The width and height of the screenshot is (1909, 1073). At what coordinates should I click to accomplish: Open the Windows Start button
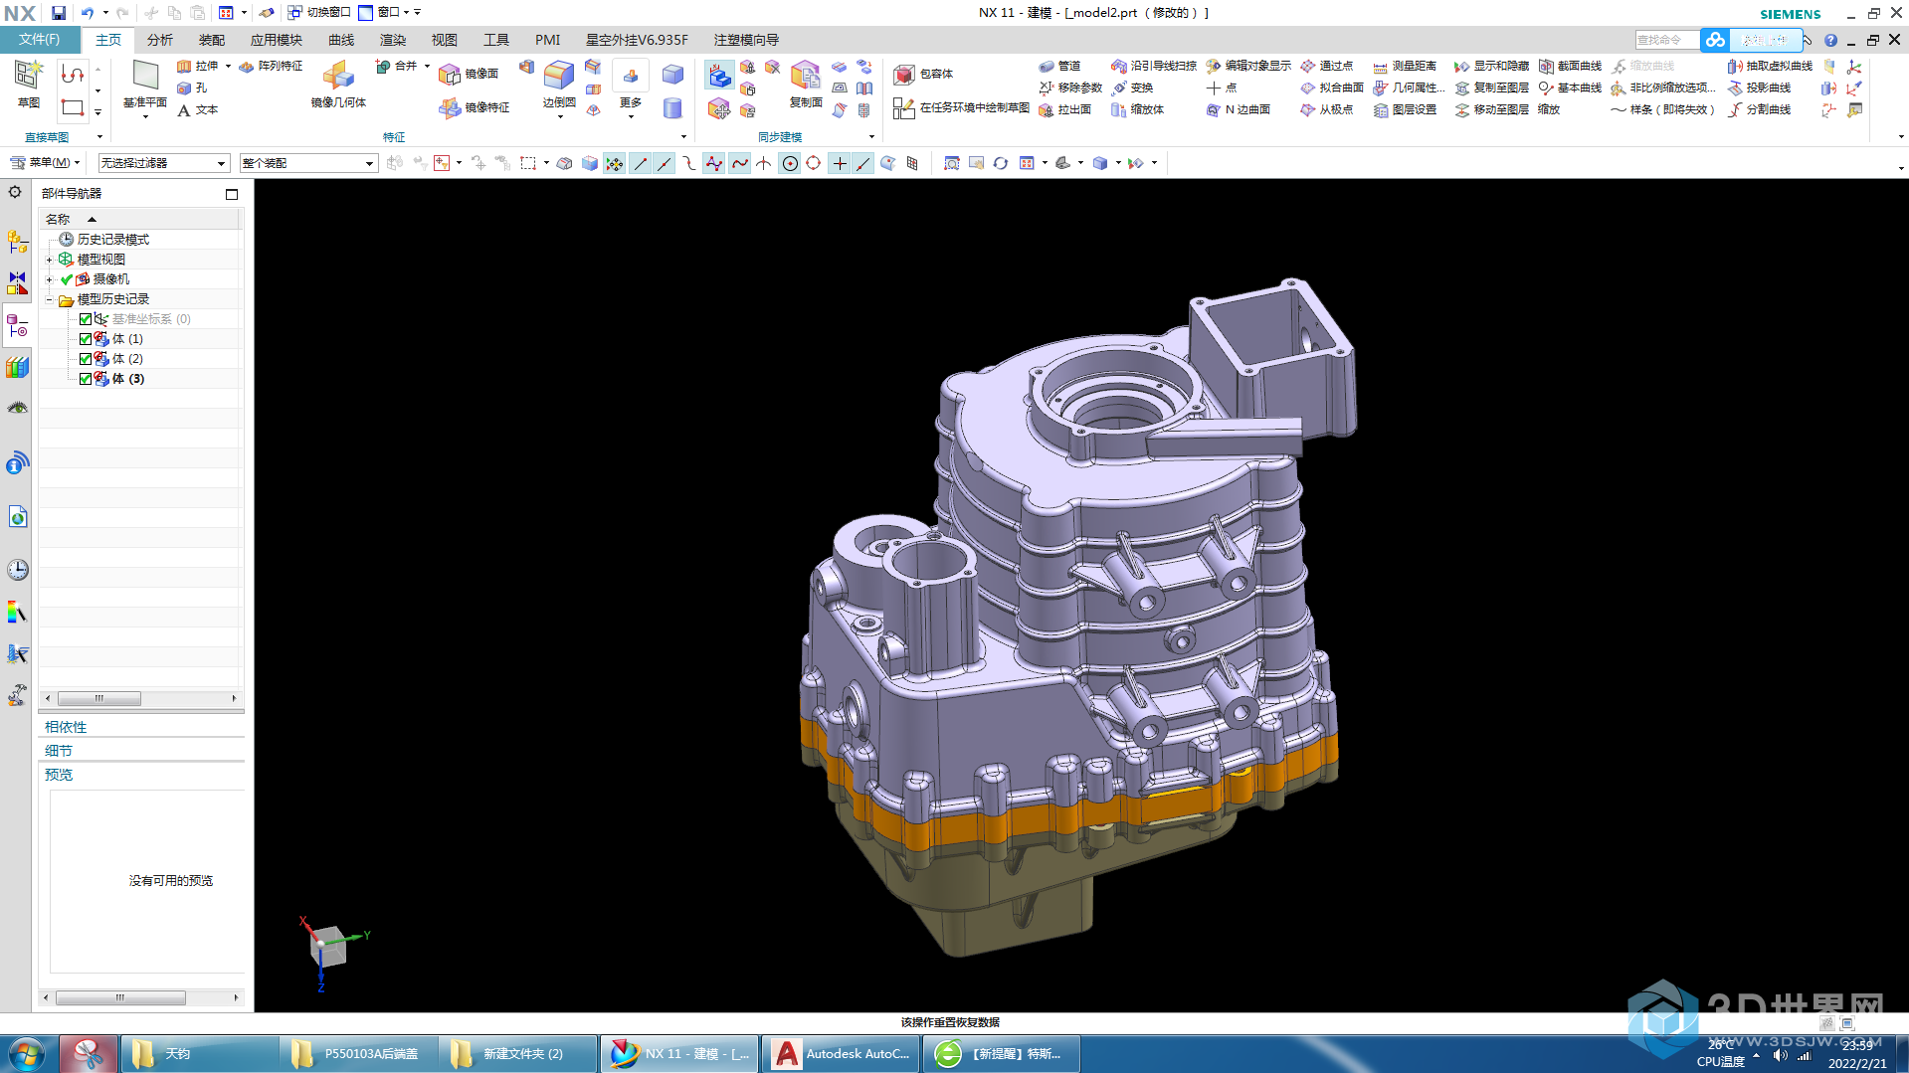tap(26, 1053)
